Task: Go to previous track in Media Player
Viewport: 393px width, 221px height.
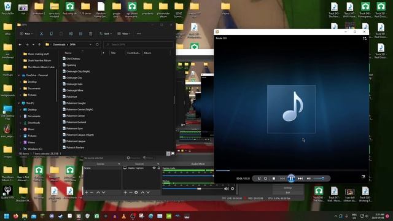Action: 282,179
